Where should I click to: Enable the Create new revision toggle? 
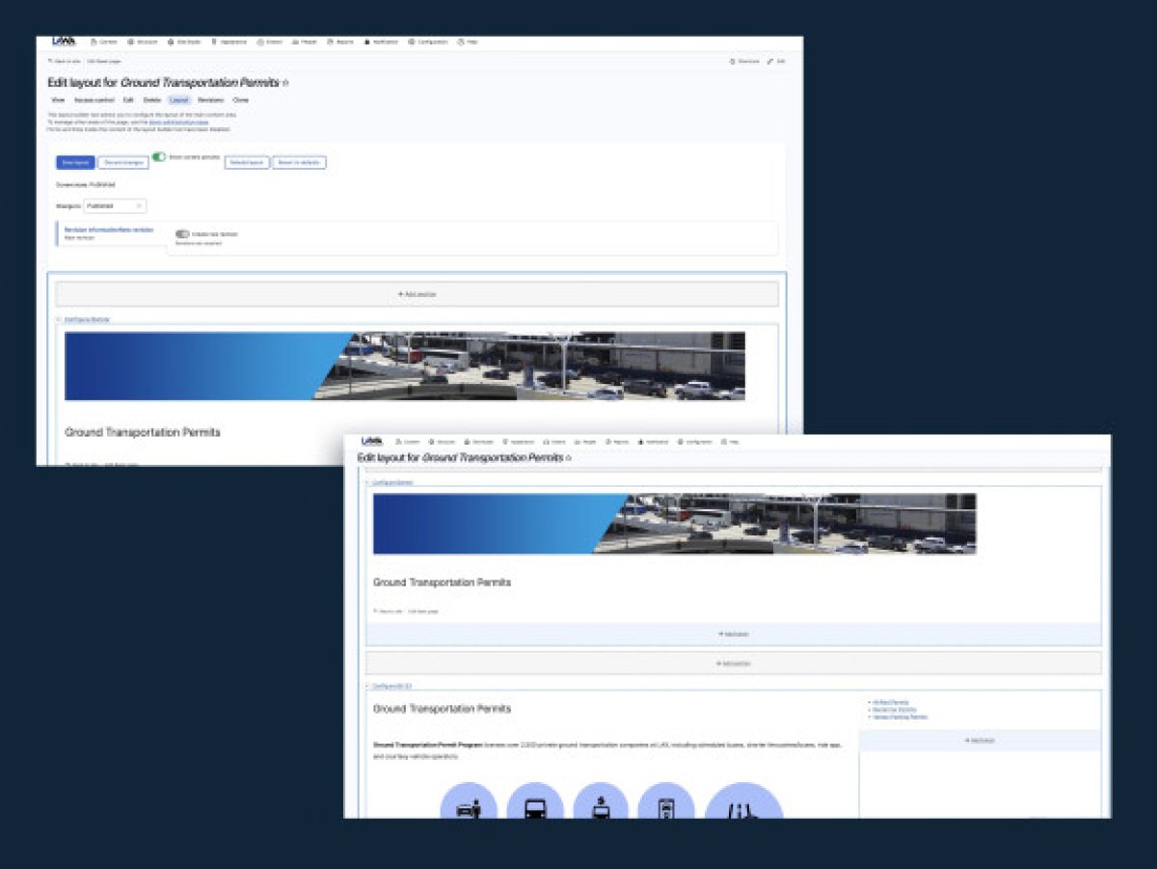[181, 232]
